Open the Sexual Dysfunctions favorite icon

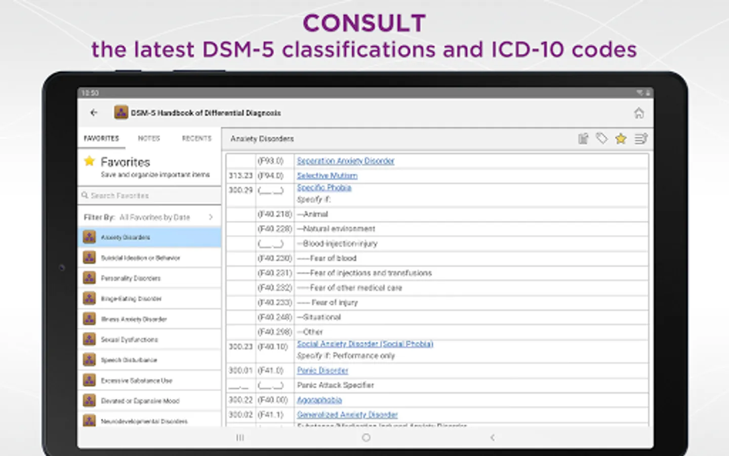click(x=90, y=339)
